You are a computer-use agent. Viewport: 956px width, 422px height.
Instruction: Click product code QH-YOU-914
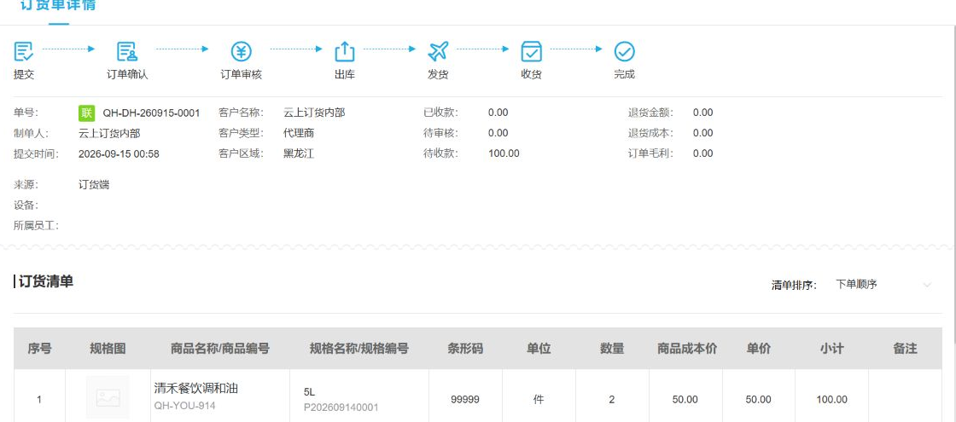184,406
